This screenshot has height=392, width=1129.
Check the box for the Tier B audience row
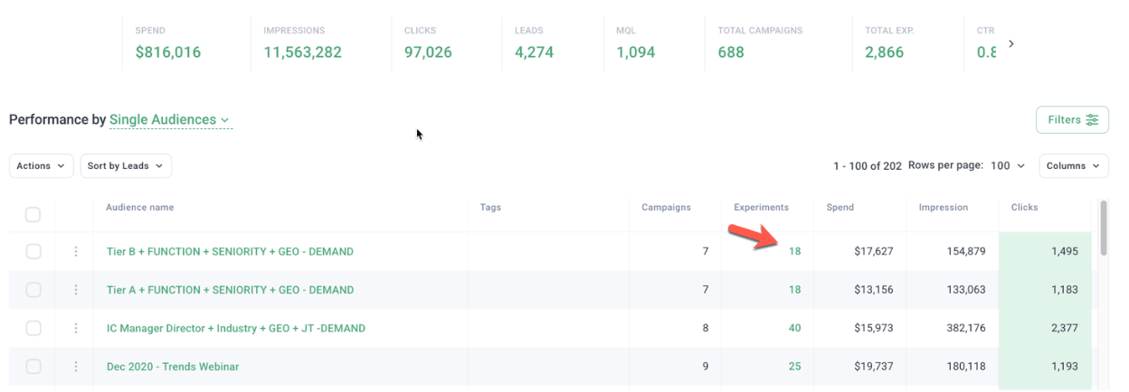pos(33,251)
